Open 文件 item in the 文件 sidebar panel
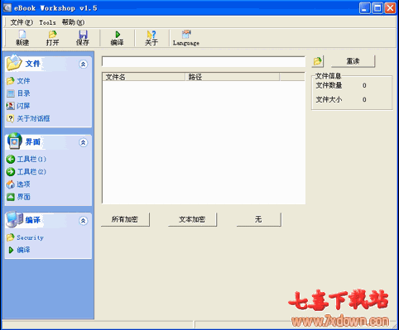This screenshot has width=399, height=330. click(18, 81)
